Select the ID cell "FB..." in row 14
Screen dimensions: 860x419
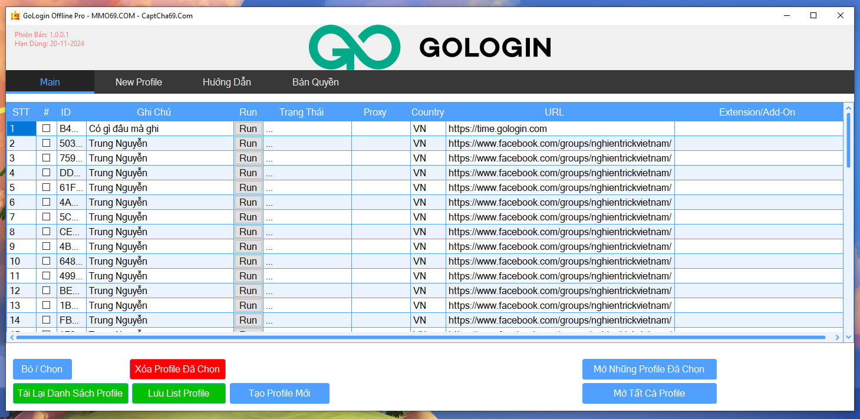71,320
